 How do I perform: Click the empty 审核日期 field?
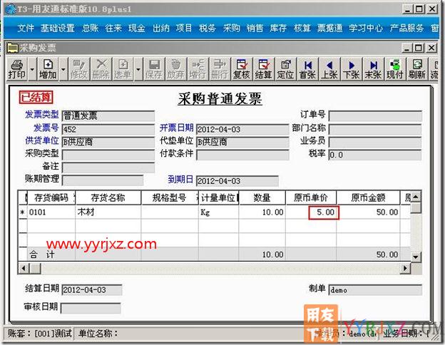pyautogui.click(x=91, y=308)
